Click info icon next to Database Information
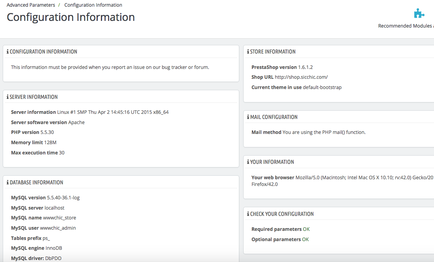The image size is (434, 262). tap(7, 182)
